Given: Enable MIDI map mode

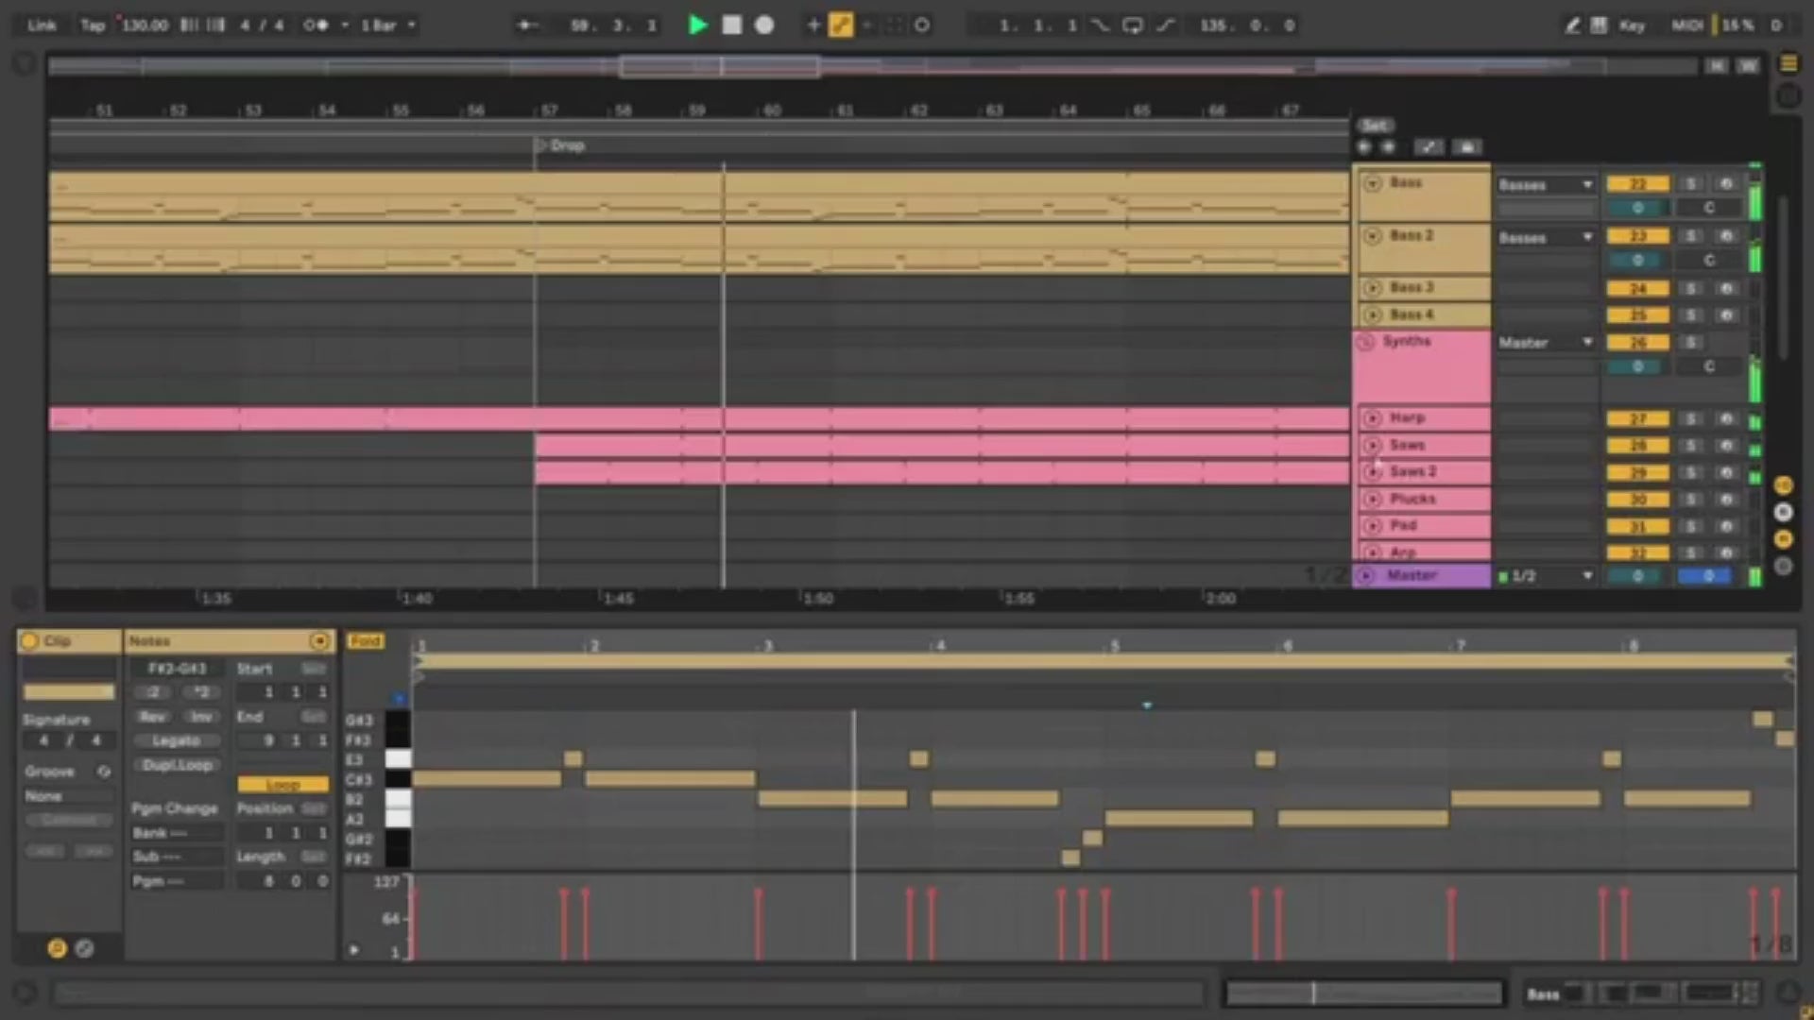Looking at the screenshot, I should (1686, 25).
